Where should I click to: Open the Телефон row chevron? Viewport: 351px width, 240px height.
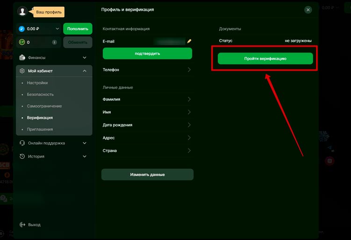(189, 69)
